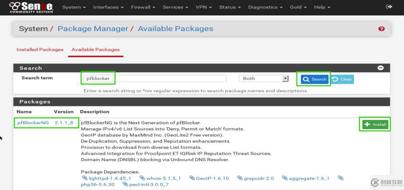Click the paperclip icon beside grepcidr-2.0

click(x=240, y=178)
